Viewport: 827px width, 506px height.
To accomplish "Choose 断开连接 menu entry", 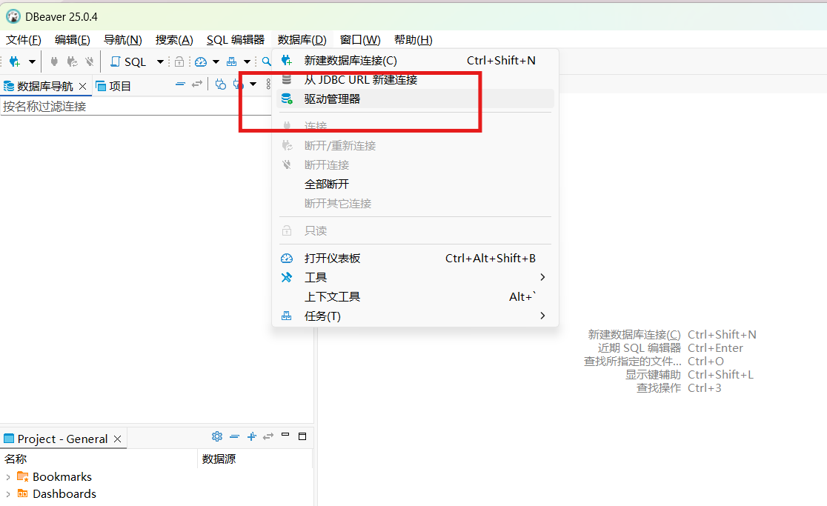I will coord(415,165).
